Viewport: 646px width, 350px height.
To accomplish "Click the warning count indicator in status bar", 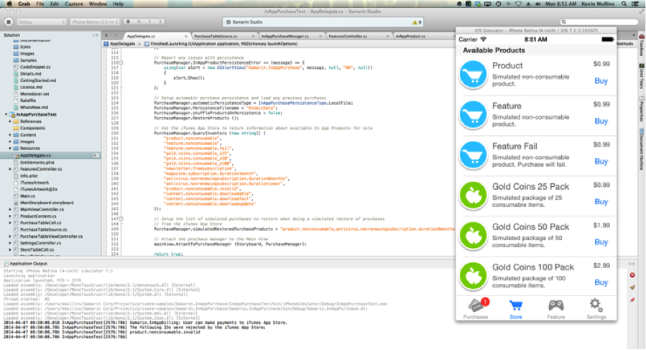I will pyautogui.click(x=417, y=22).
